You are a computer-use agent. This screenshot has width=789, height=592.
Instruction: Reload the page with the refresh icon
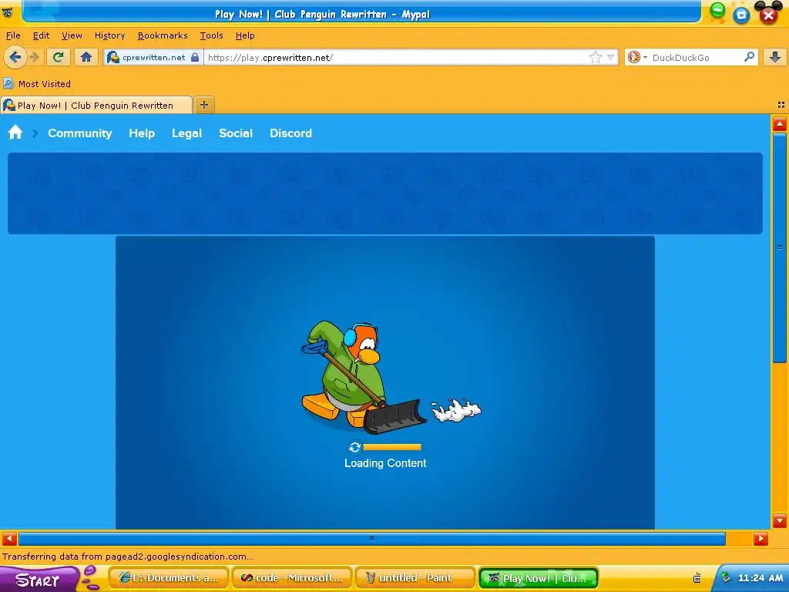coord(59,57)
